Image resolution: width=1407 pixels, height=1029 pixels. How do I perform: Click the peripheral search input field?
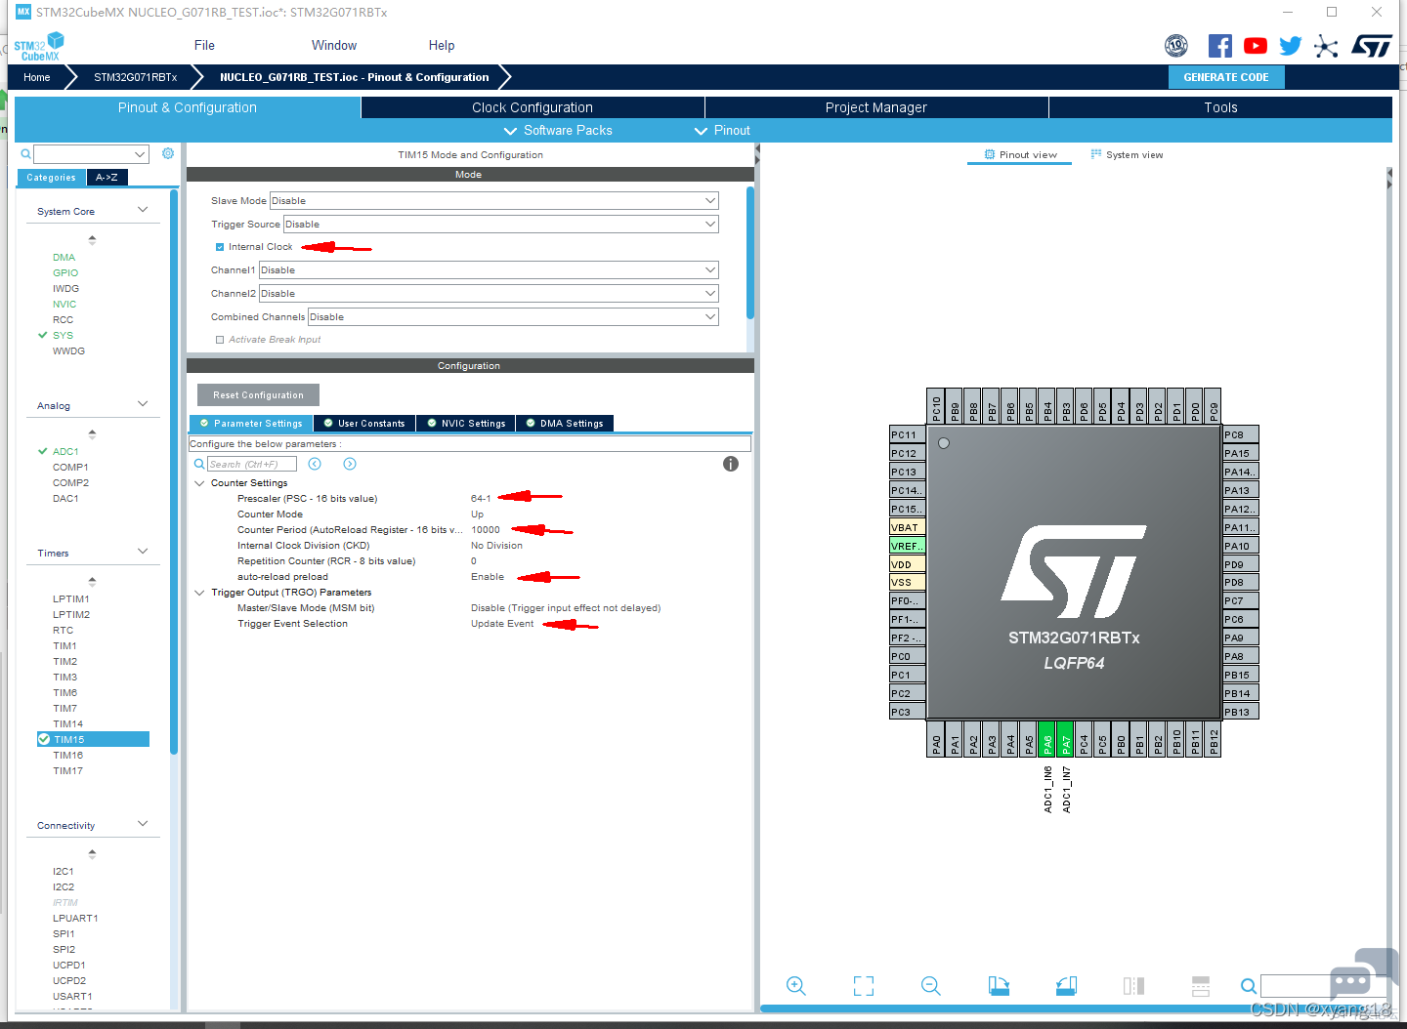(91, 154)
